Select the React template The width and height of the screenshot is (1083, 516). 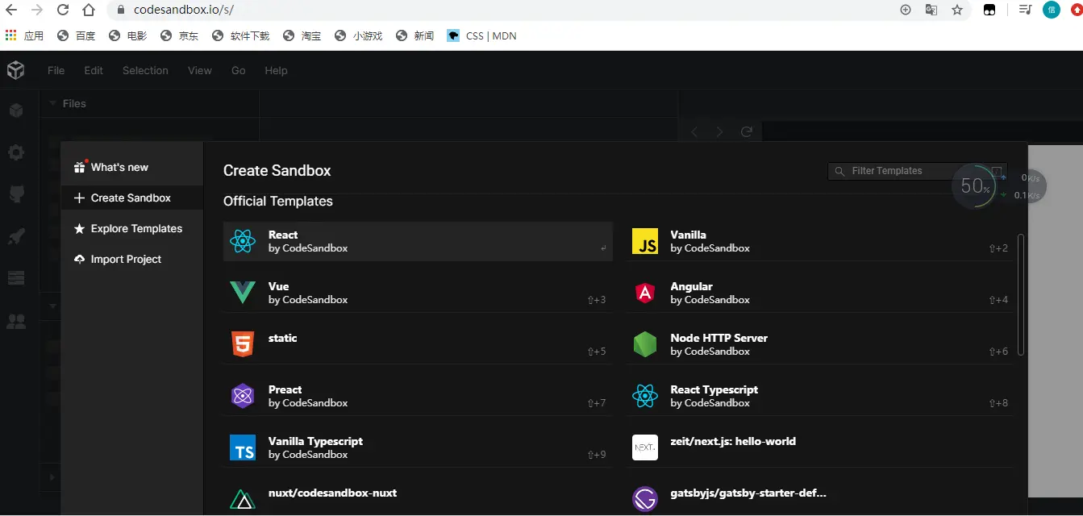click(418, 241)
